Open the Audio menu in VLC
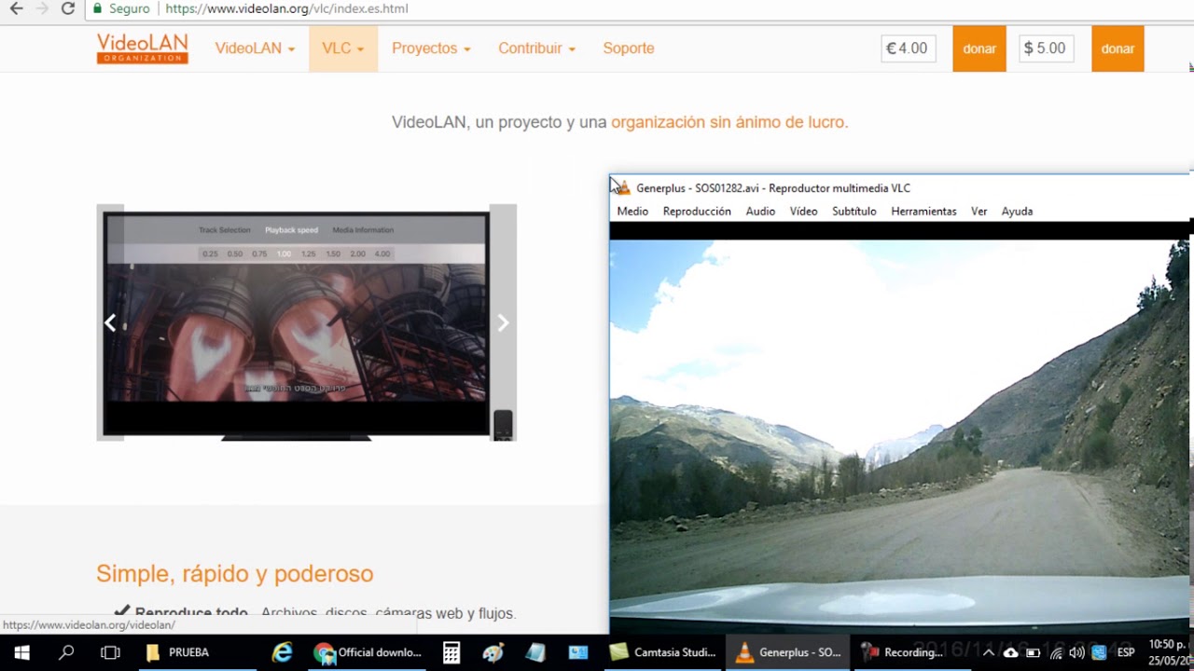Screen dimensions: 1194x671 [x=760, y=212]
